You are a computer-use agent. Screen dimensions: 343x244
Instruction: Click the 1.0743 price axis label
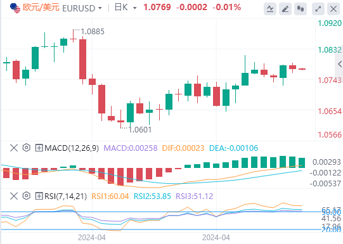330,80
